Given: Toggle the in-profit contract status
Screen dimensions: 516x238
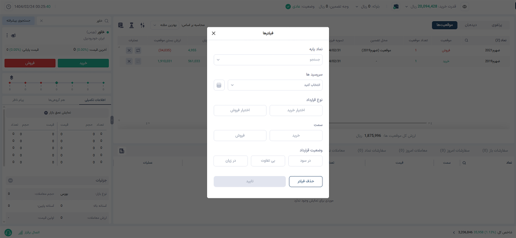Looking at the screenshot, I should 305,161.
